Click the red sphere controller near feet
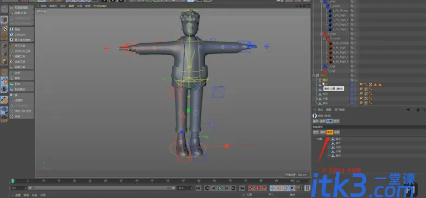The image size is (426, 198). 227,146
